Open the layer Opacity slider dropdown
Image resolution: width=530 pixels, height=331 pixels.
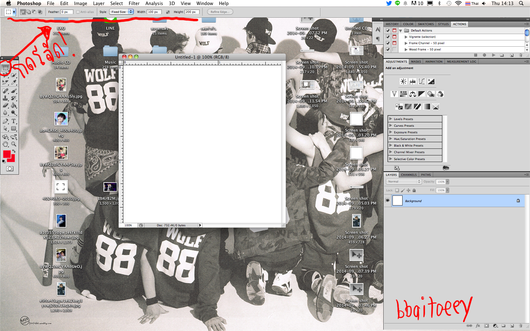(447, 182)
